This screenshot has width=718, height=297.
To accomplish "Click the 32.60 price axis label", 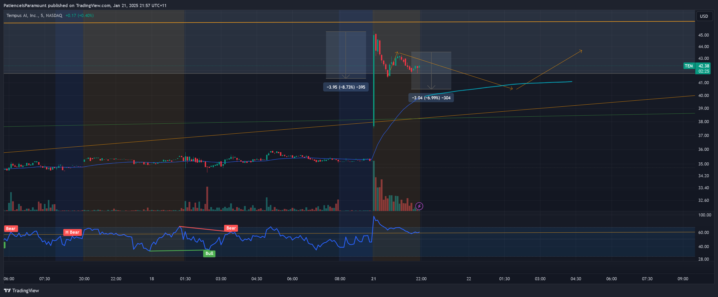I will click(703, 200).
